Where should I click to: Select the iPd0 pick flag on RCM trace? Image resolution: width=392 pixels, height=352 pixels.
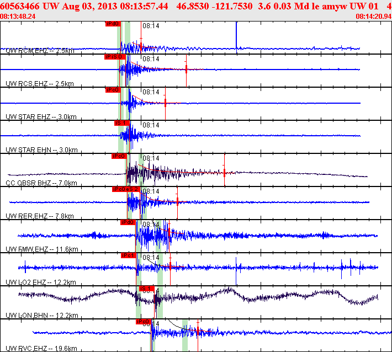click(x=113, y=24)
